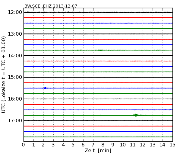
Task: Select the 16:00 time label on y-axis
Action: tap(15, 99)
